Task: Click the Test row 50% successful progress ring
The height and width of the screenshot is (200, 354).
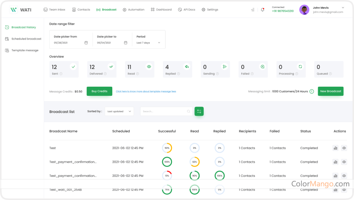Action: coord(167,148)
